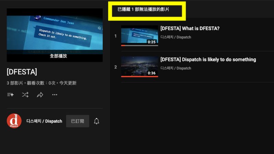Click the hidden unavailable video notice 已隱藏 1 部
The image size is (274, 154).
point(143,9)
